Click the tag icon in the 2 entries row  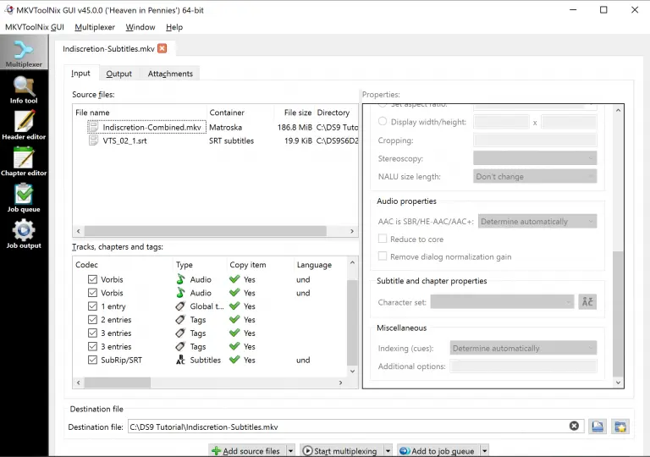tap(180, 319)
